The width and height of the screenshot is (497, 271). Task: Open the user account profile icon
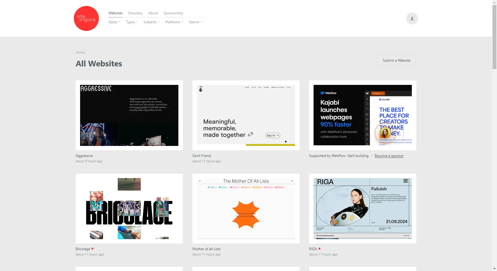click(412, 18)
